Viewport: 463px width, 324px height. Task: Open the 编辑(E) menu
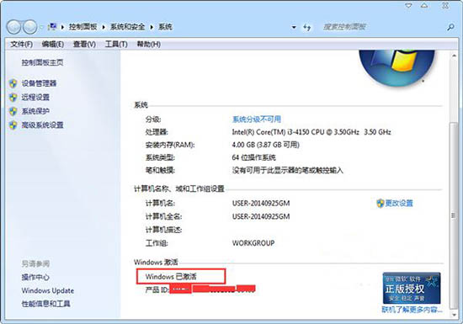53,45
